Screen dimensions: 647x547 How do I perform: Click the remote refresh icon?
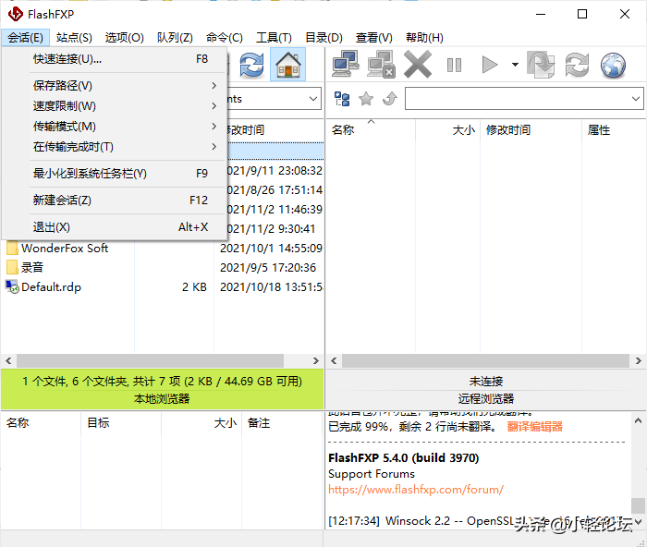tap(577, 65)
